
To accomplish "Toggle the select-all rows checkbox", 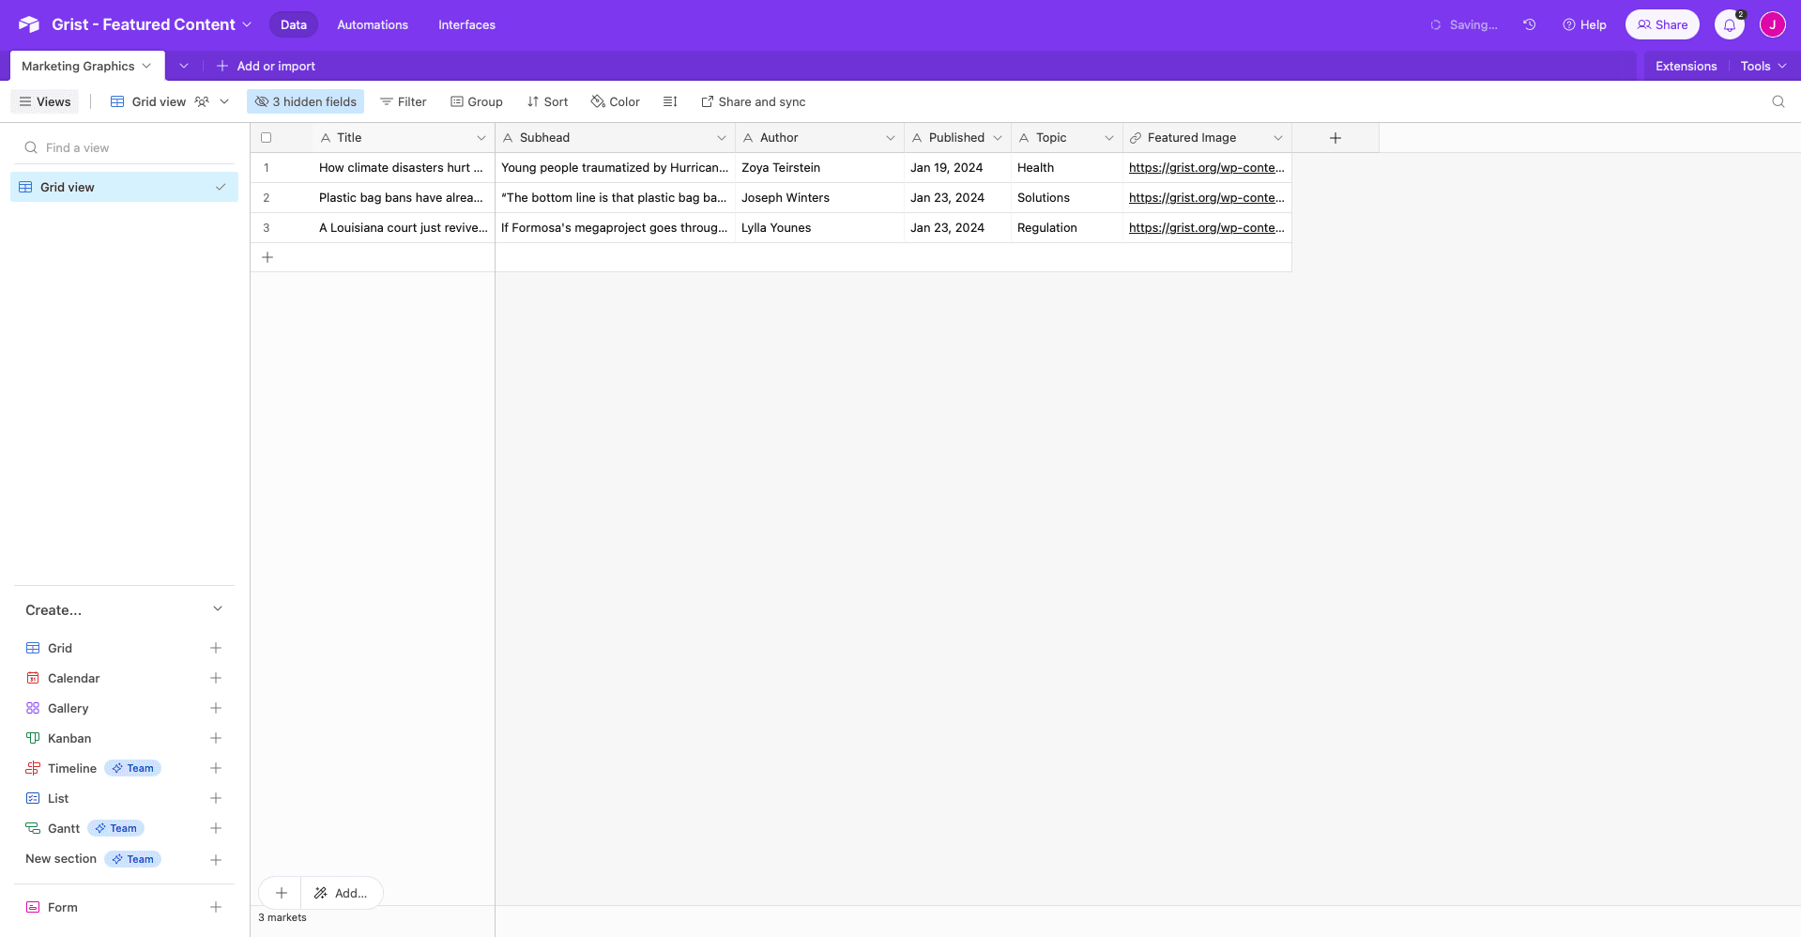I will 267,137.
